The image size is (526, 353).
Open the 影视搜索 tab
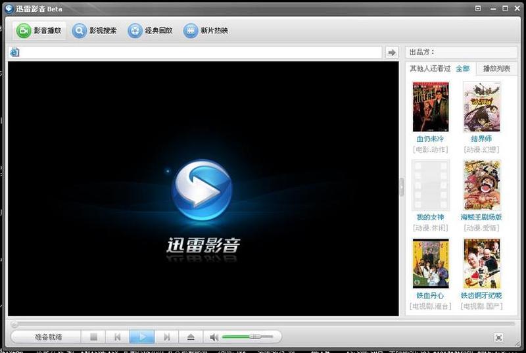(x=94, y=30)
